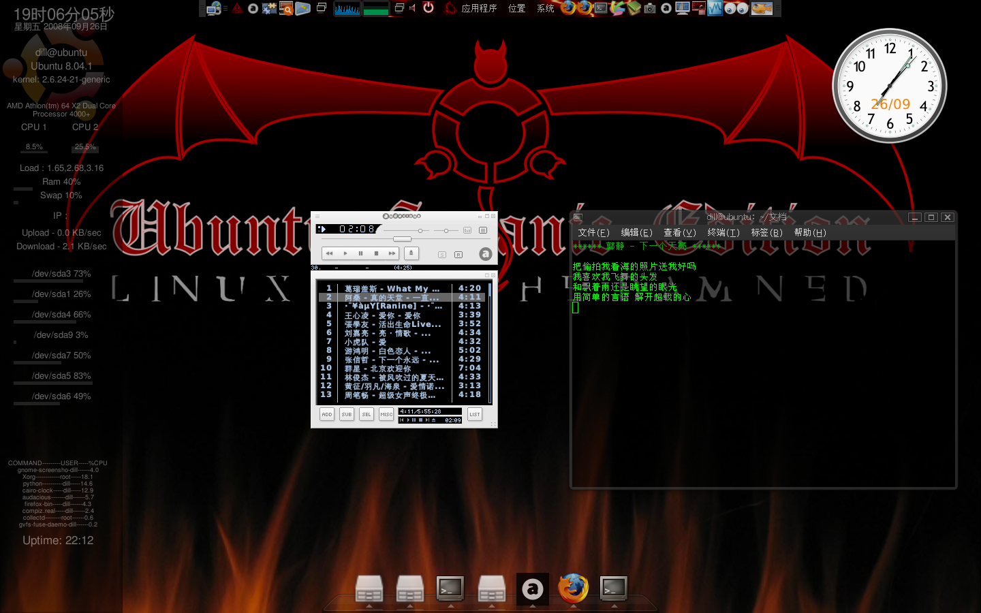
Task: Click Audacious previous track button
Action: pos(330,253)
